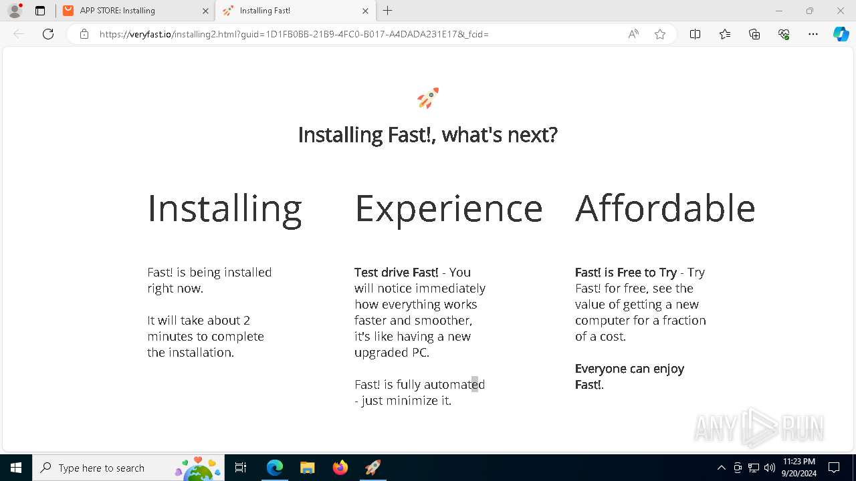Open split screen view

click(695, 34)
